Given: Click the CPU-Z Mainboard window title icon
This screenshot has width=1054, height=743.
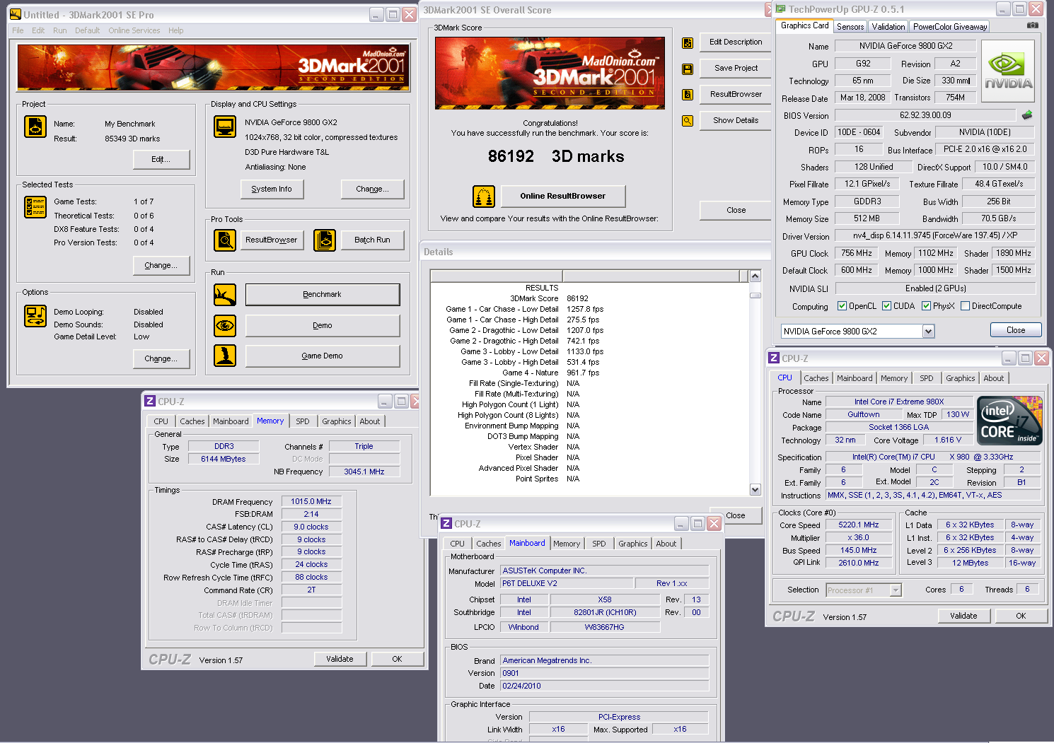Looking at the screenshot, I should click(446, 523).
